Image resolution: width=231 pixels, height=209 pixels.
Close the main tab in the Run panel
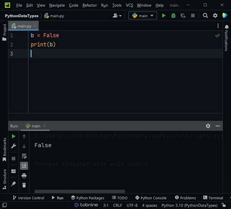click(x=44, y=126)
